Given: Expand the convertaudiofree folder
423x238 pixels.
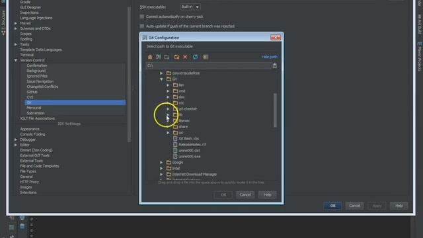Looking at the screenshot, I should click(161, 73).
